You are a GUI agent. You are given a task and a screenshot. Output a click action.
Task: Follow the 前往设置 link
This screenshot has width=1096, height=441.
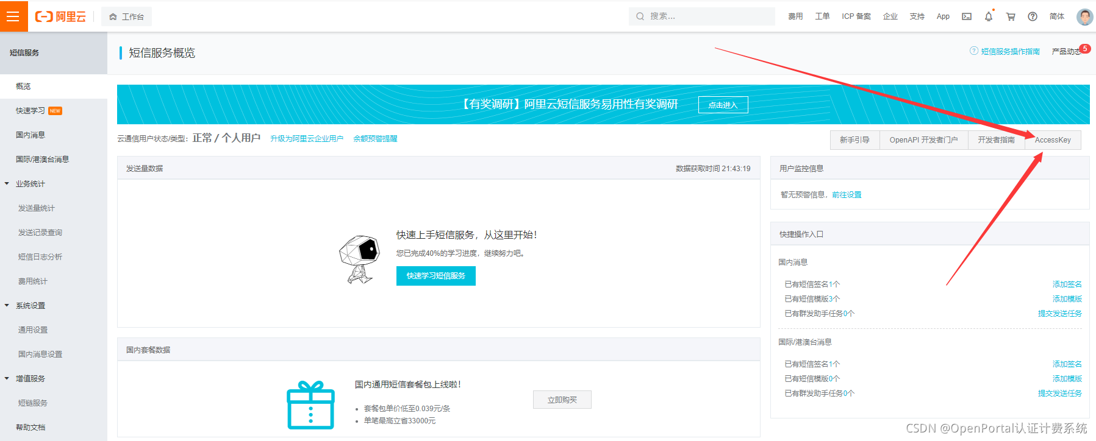click(x=847, y=195)
